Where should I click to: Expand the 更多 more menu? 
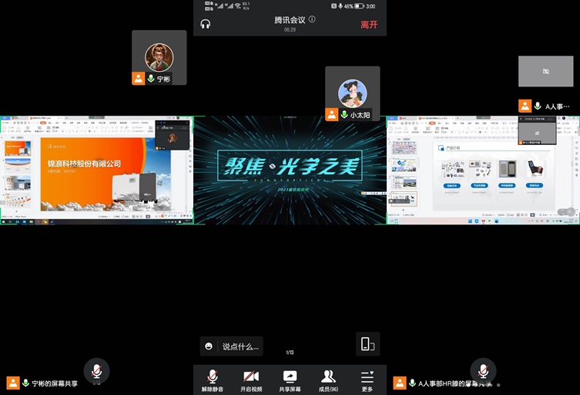tap(367, 380)
